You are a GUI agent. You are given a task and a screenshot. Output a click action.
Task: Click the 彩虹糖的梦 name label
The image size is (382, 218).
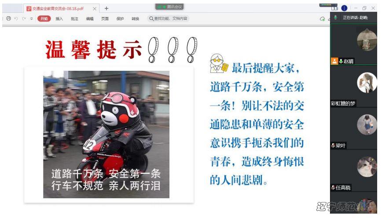coord(343,103)
